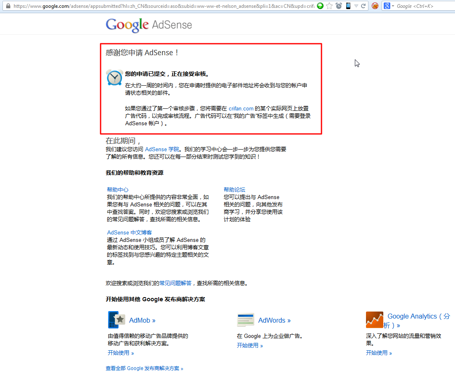Click the heading 感谢您申请 AdSense！
Screen dimensions: 455x375
point(142,53)
